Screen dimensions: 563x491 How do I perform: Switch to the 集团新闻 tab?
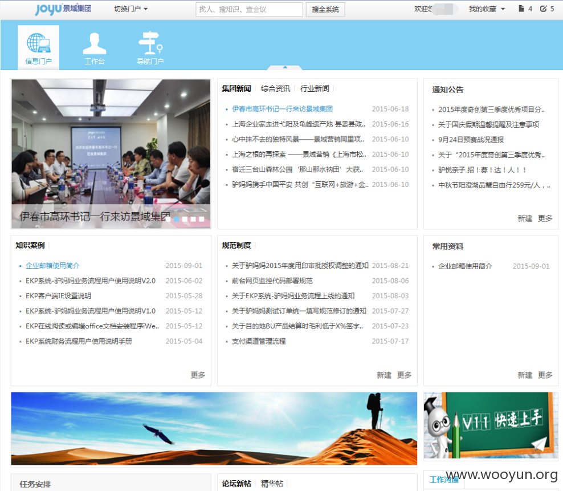coord(236,88)
